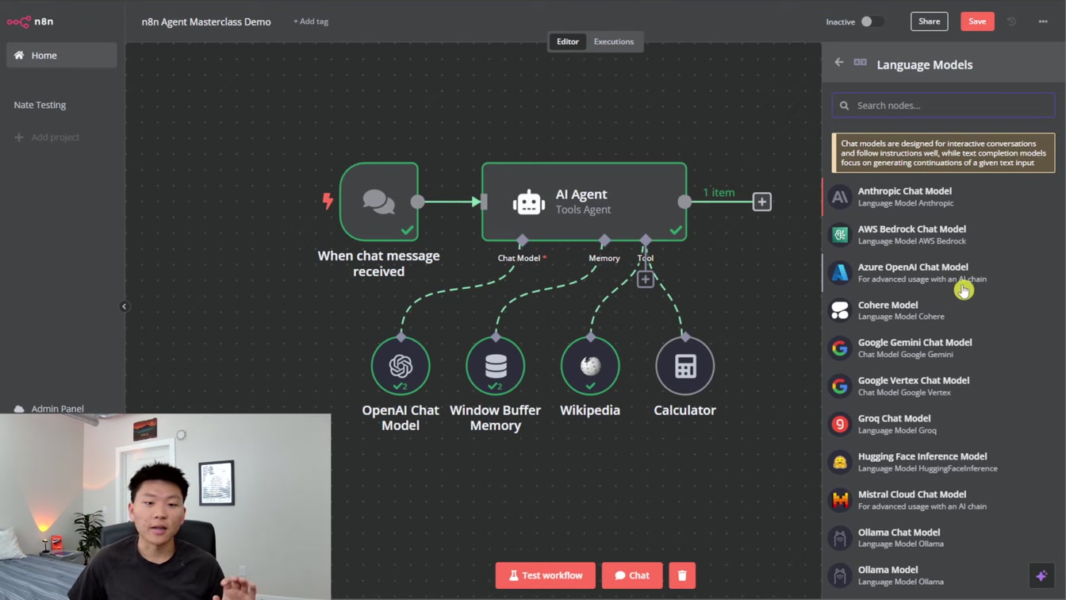Select the Wikipedia tool node

[x=590, y=366]
